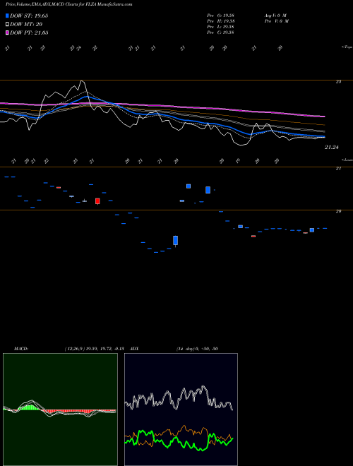The image size is (353, 466).
Task: Select the 'DOW PT: 21.05' legend label
Action: [29, 32]
